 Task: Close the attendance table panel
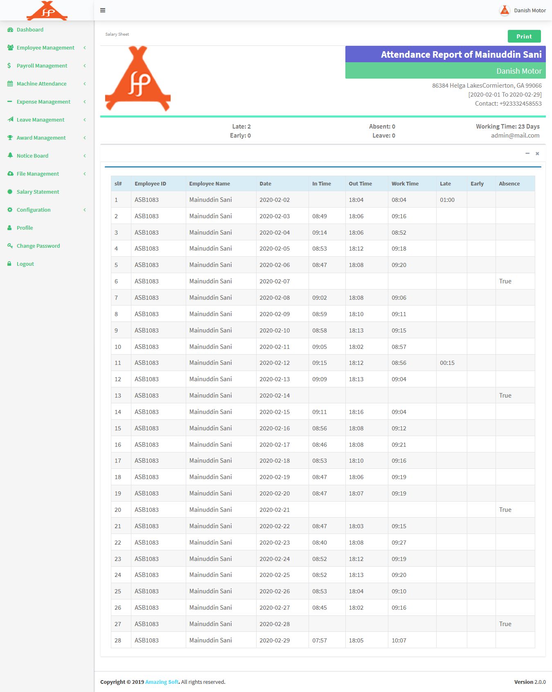click(x=537, y=154)
